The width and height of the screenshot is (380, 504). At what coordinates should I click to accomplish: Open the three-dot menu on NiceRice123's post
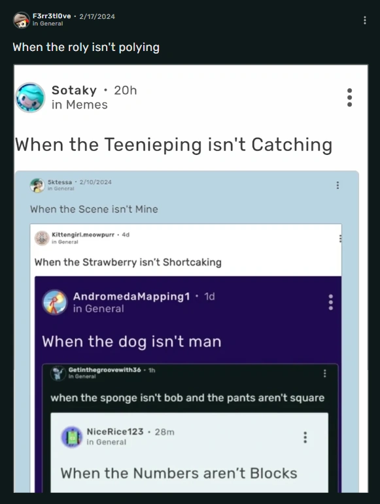[305, 437]
